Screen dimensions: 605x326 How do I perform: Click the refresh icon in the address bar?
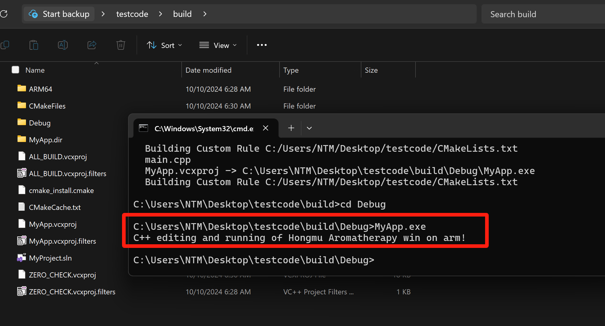click(x=4, y=14)
